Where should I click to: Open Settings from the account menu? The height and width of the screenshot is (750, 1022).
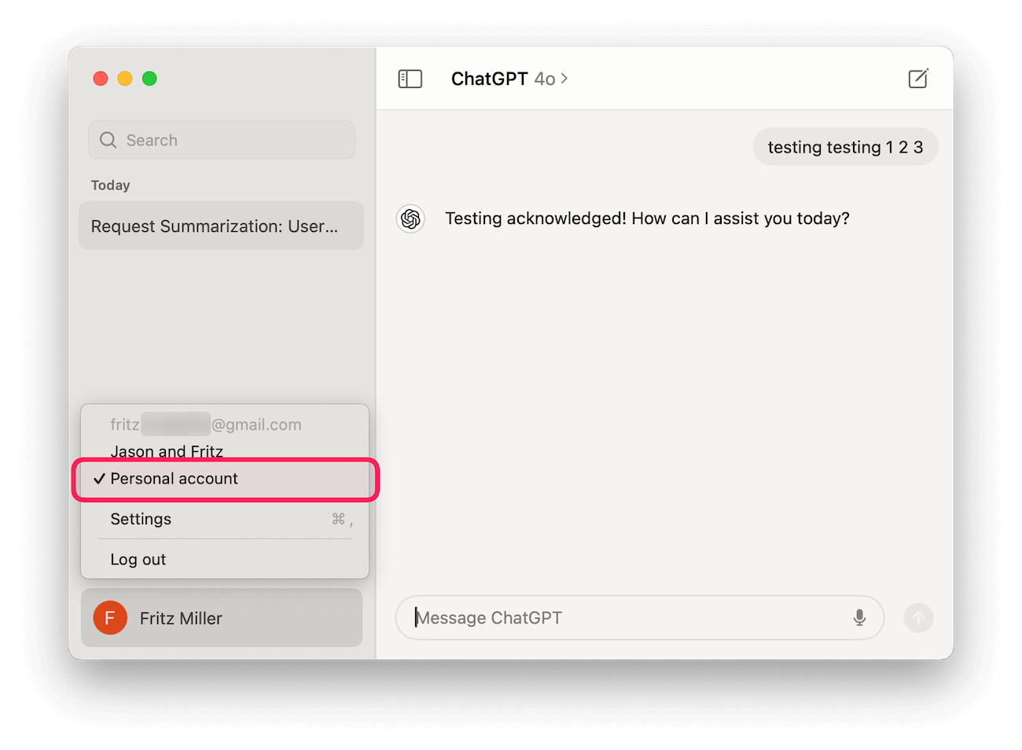click(x=141, y=519)
